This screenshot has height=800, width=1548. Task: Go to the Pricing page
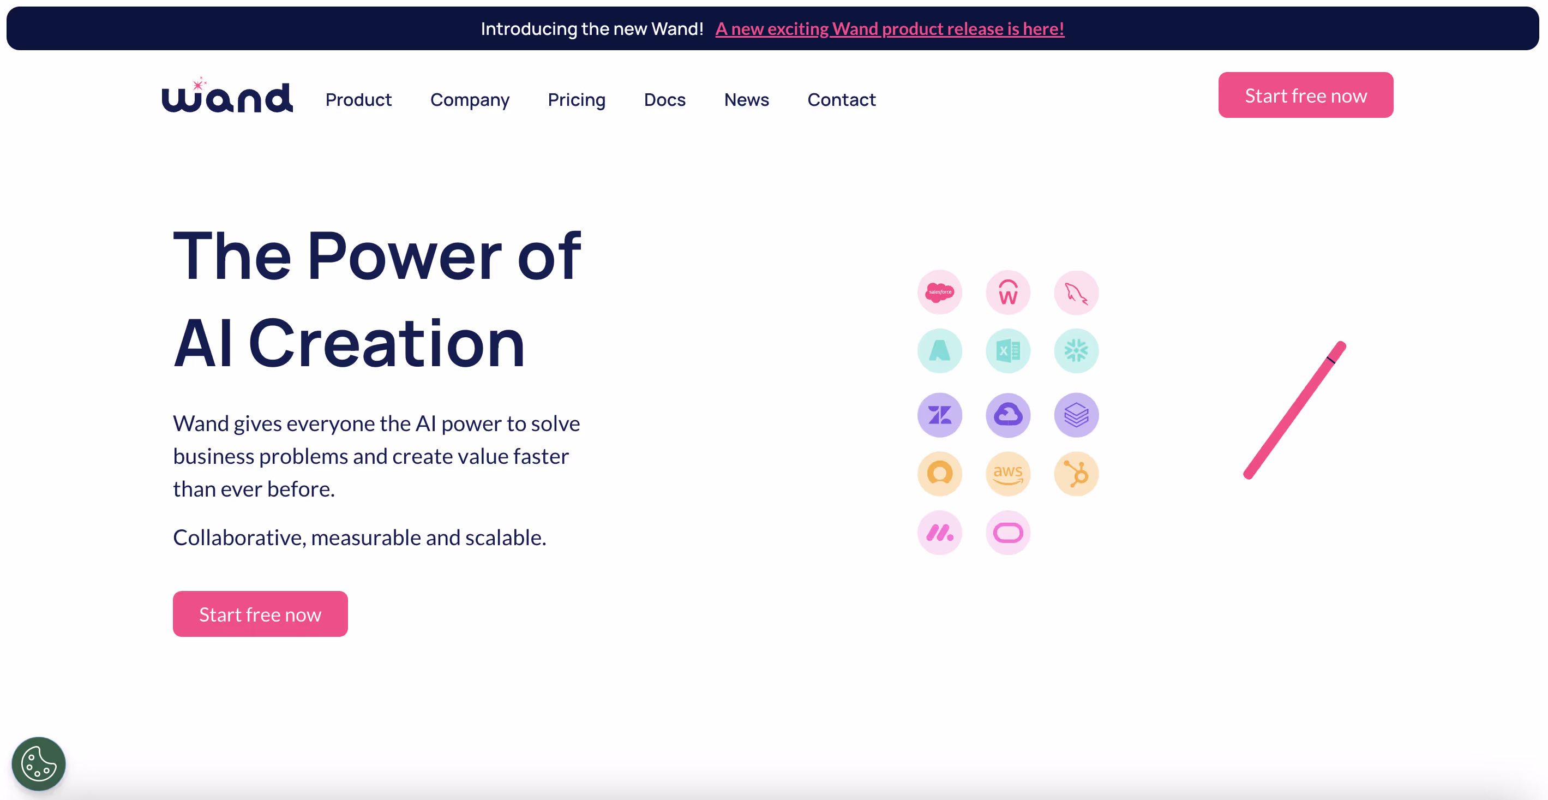[x=577, y=100]
